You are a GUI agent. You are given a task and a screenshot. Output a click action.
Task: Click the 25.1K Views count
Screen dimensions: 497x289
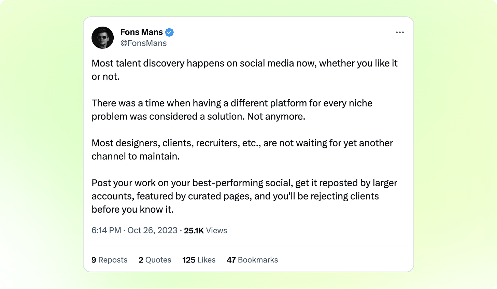(205, 231)
